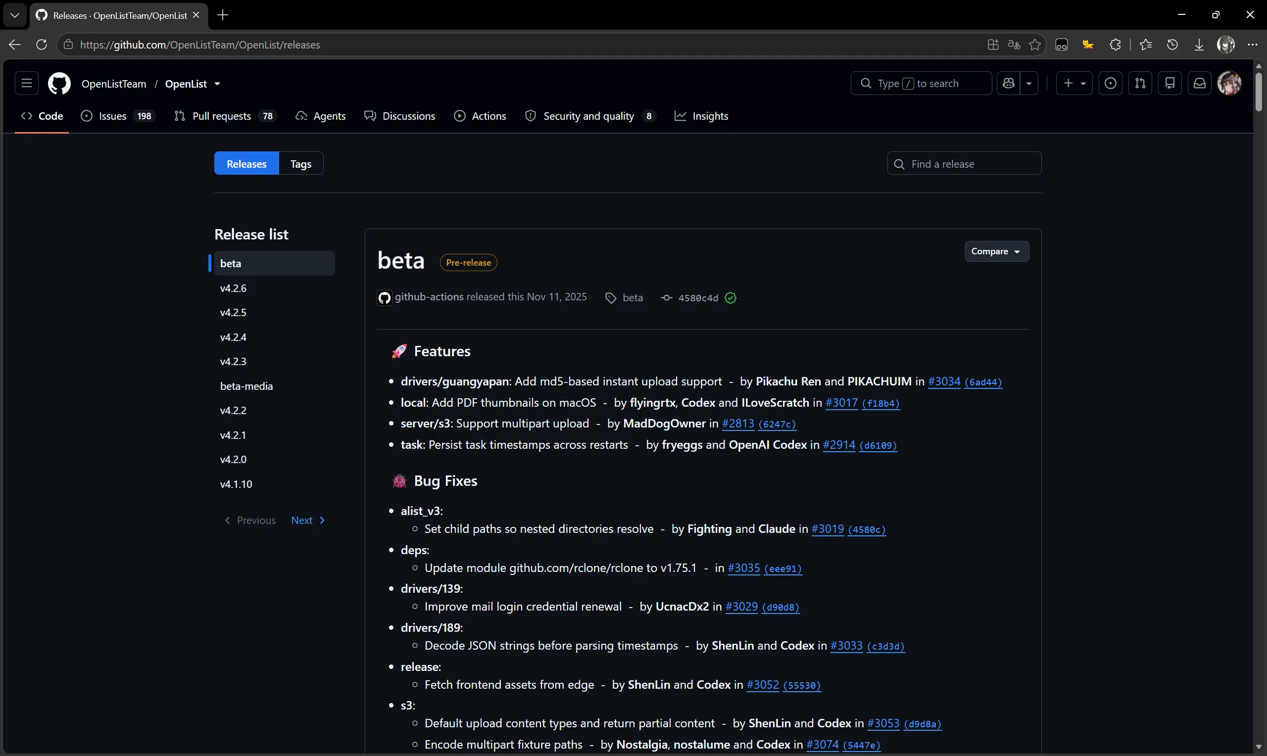Click the browser back arrow
Viewport: 1267px width, 756px height.
[x=15, y=45]
